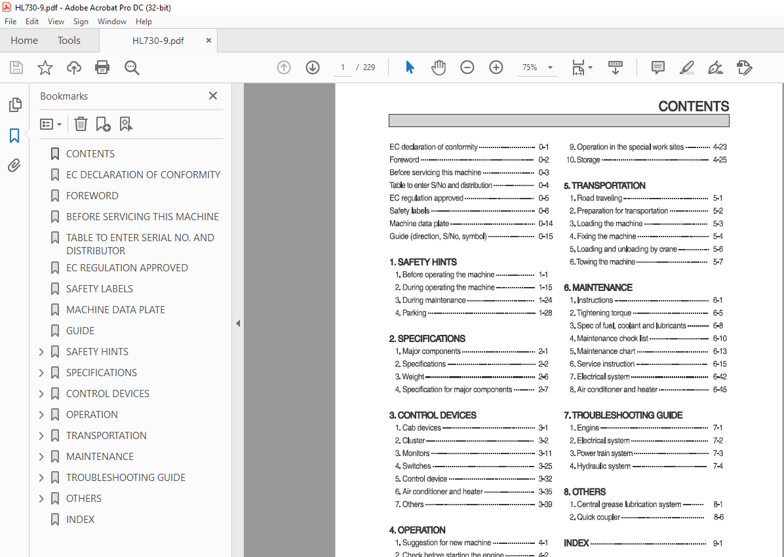Click the Add Comment sticky note icon
This screenshot has height=557, width=784.
(x=657, y=67)
